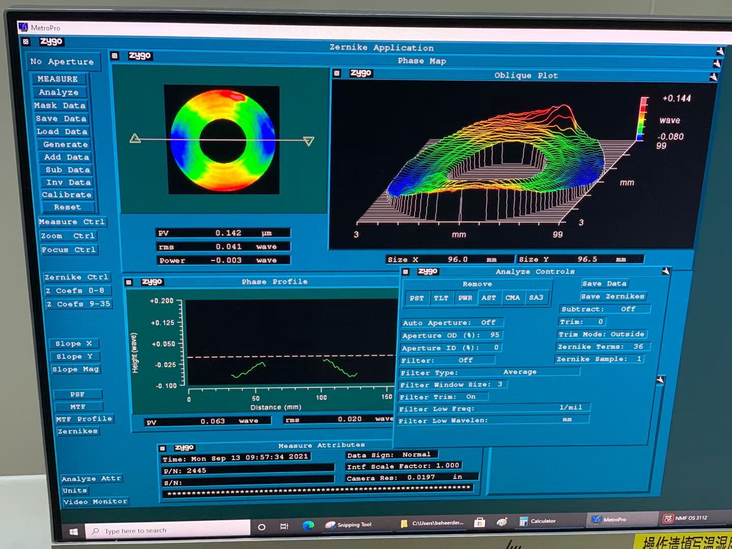Click the pin icon of Zernike Application window
732x549 pixels.
[x=720, y=51]
